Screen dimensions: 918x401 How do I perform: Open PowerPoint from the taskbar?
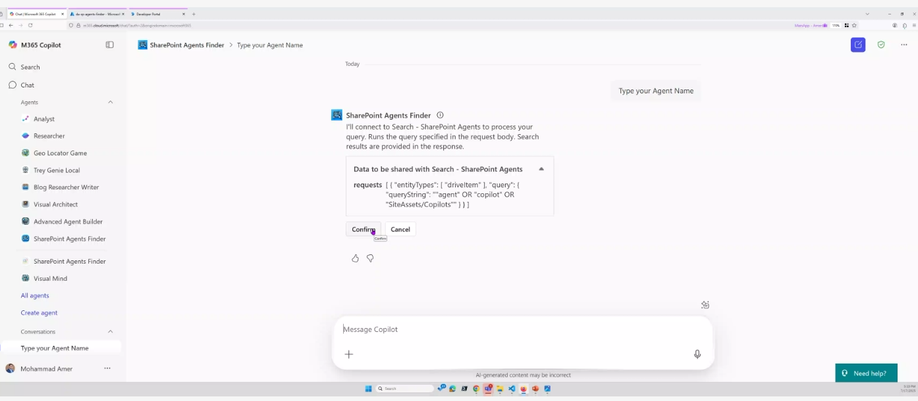tap(535, 389)
